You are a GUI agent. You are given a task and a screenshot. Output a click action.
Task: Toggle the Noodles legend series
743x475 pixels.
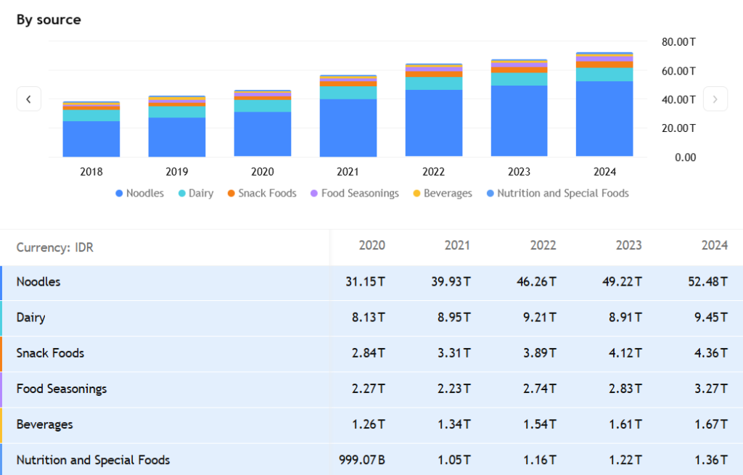click(139, 194)
